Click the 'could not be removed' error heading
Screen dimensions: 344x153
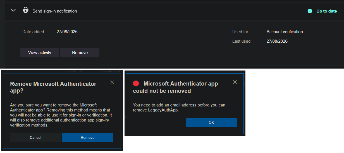(175, 87)
